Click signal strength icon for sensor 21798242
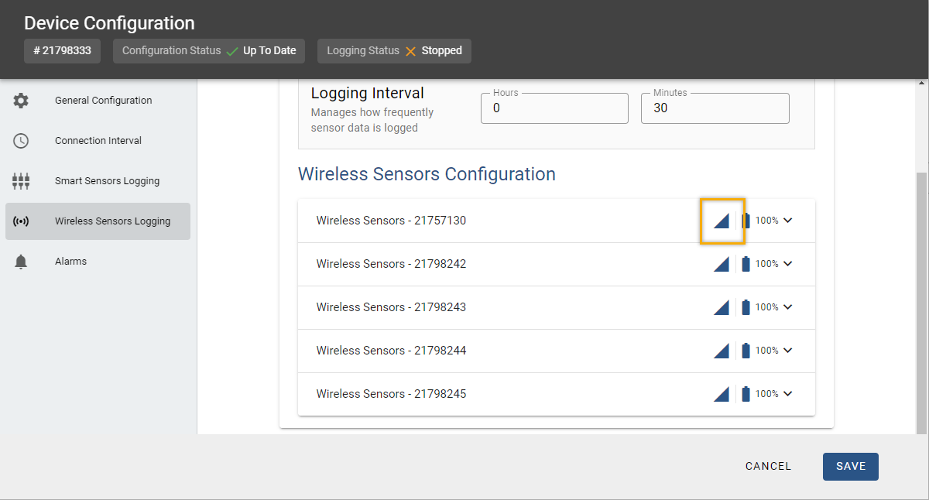Screen dimensions: 929x500 pos(722,264)
